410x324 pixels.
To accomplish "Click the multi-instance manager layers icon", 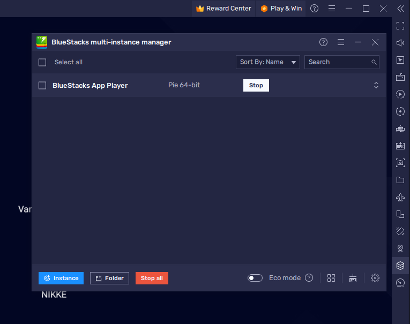I will coord(400,266).
